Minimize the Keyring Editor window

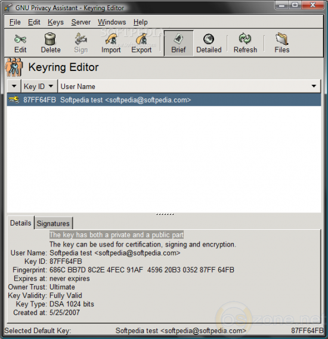coord(282,5)
